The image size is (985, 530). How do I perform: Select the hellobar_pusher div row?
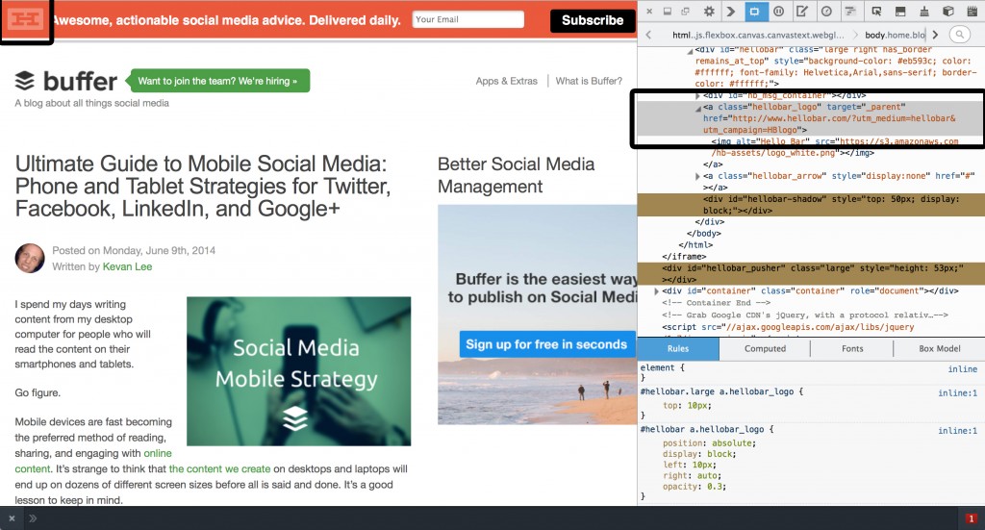pos(811,274)
